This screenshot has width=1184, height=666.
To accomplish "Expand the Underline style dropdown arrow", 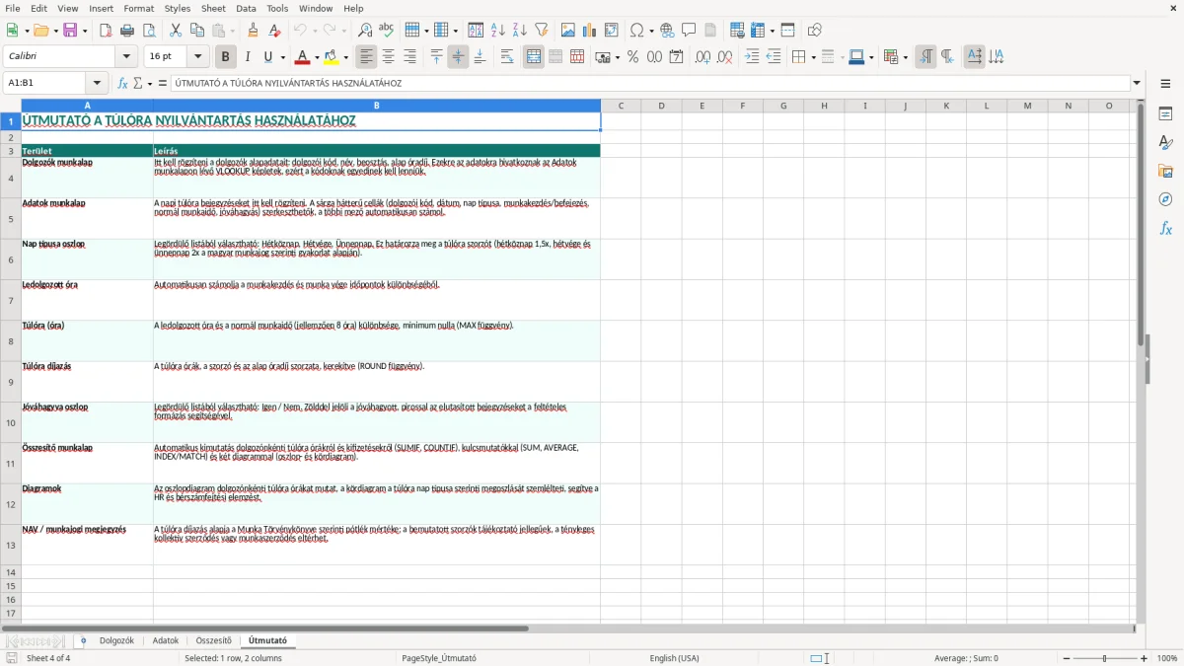I will pos(282,57).
